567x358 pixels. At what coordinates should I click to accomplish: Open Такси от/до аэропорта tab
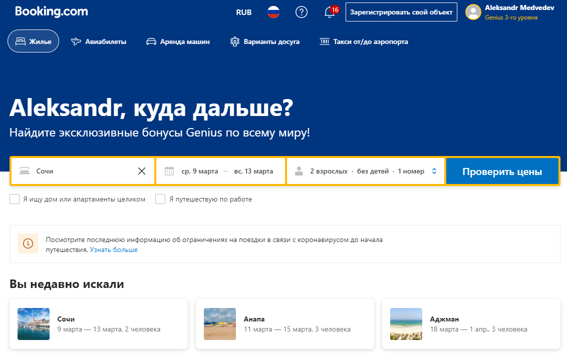pyautogui.click(x=364, y=41)
